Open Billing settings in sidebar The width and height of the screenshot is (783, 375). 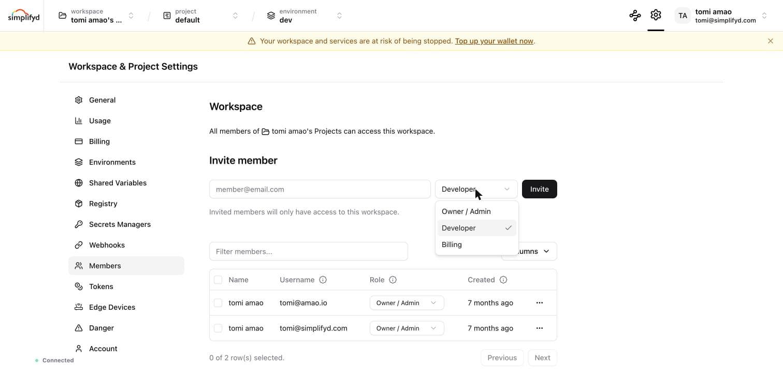point(126,141)
